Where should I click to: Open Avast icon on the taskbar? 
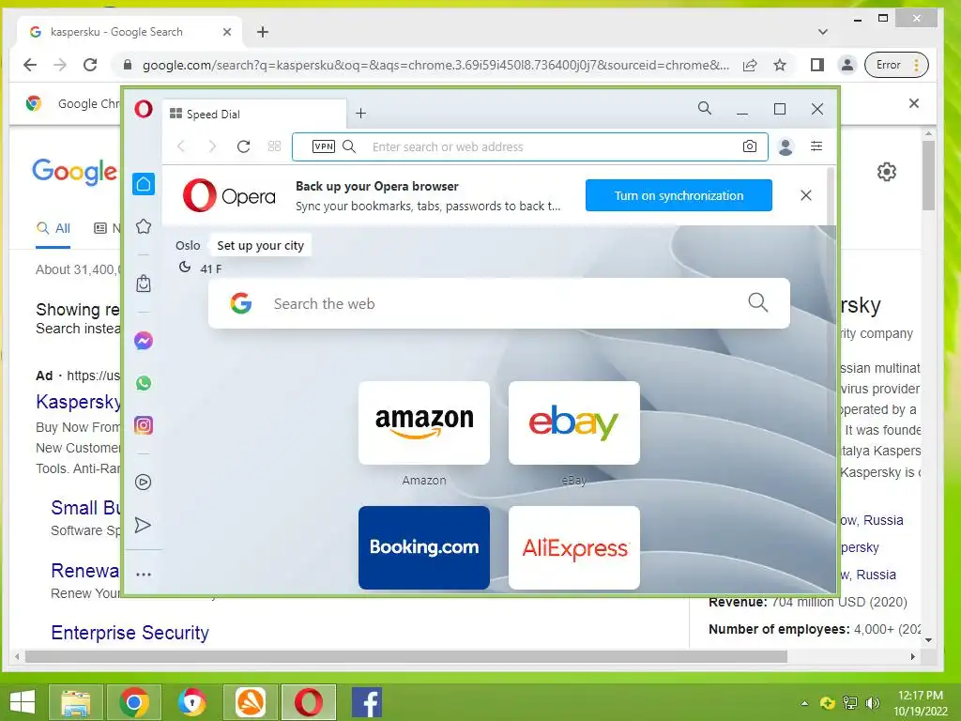coord(251,702)
